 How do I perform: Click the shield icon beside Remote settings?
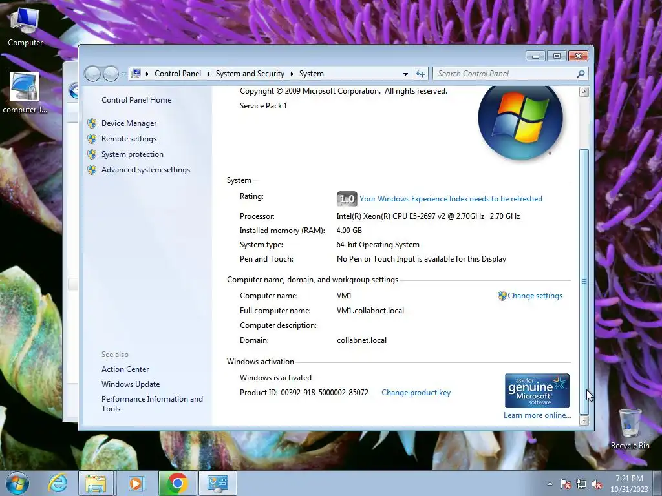click(x=92, y=139)
